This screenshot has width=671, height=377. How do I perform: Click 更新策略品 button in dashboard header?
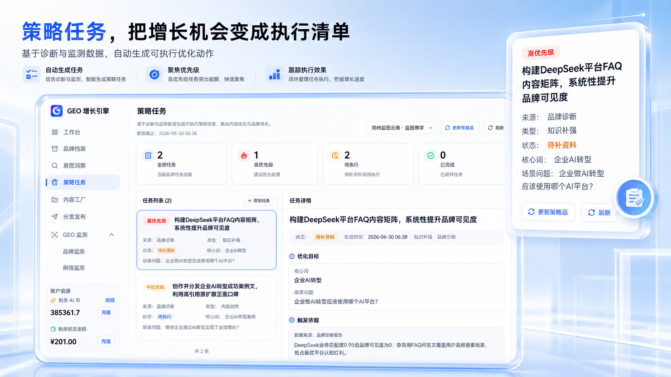(x=460, y=128)
